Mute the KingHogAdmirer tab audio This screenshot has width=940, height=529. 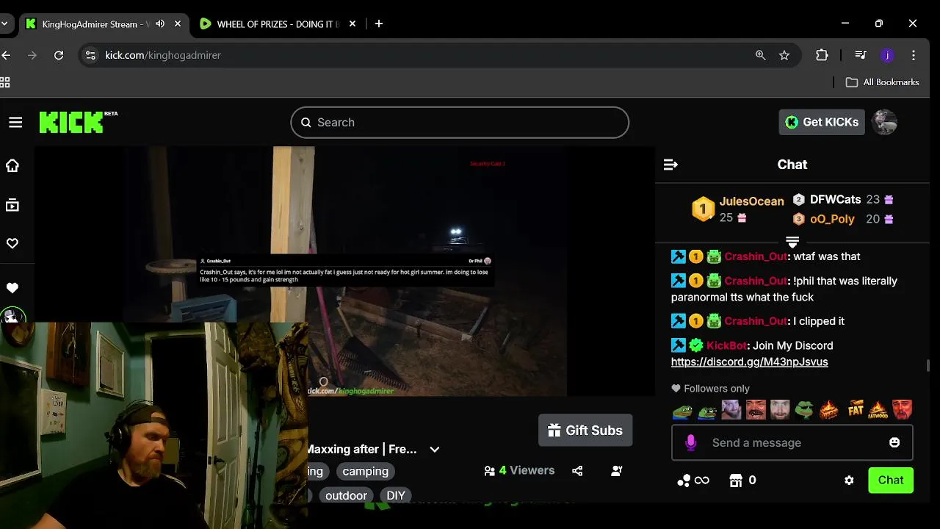pyautogui.click(x=160, y=24)
